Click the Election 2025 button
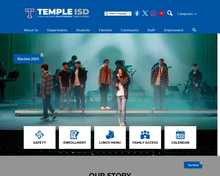 28,59
